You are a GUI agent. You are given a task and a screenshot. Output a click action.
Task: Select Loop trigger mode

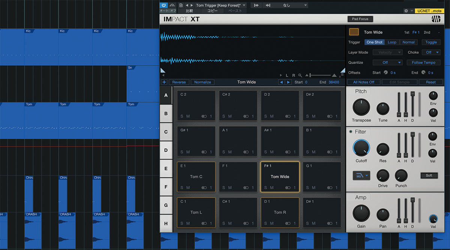pos(392,42)
